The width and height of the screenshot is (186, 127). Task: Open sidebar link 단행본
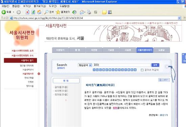(31, 82)
